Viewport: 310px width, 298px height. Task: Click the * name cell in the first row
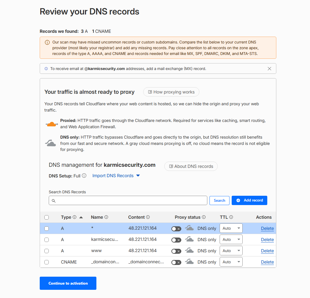click(92, 228)
